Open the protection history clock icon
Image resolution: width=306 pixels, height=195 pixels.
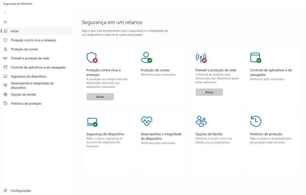point(255,121)
